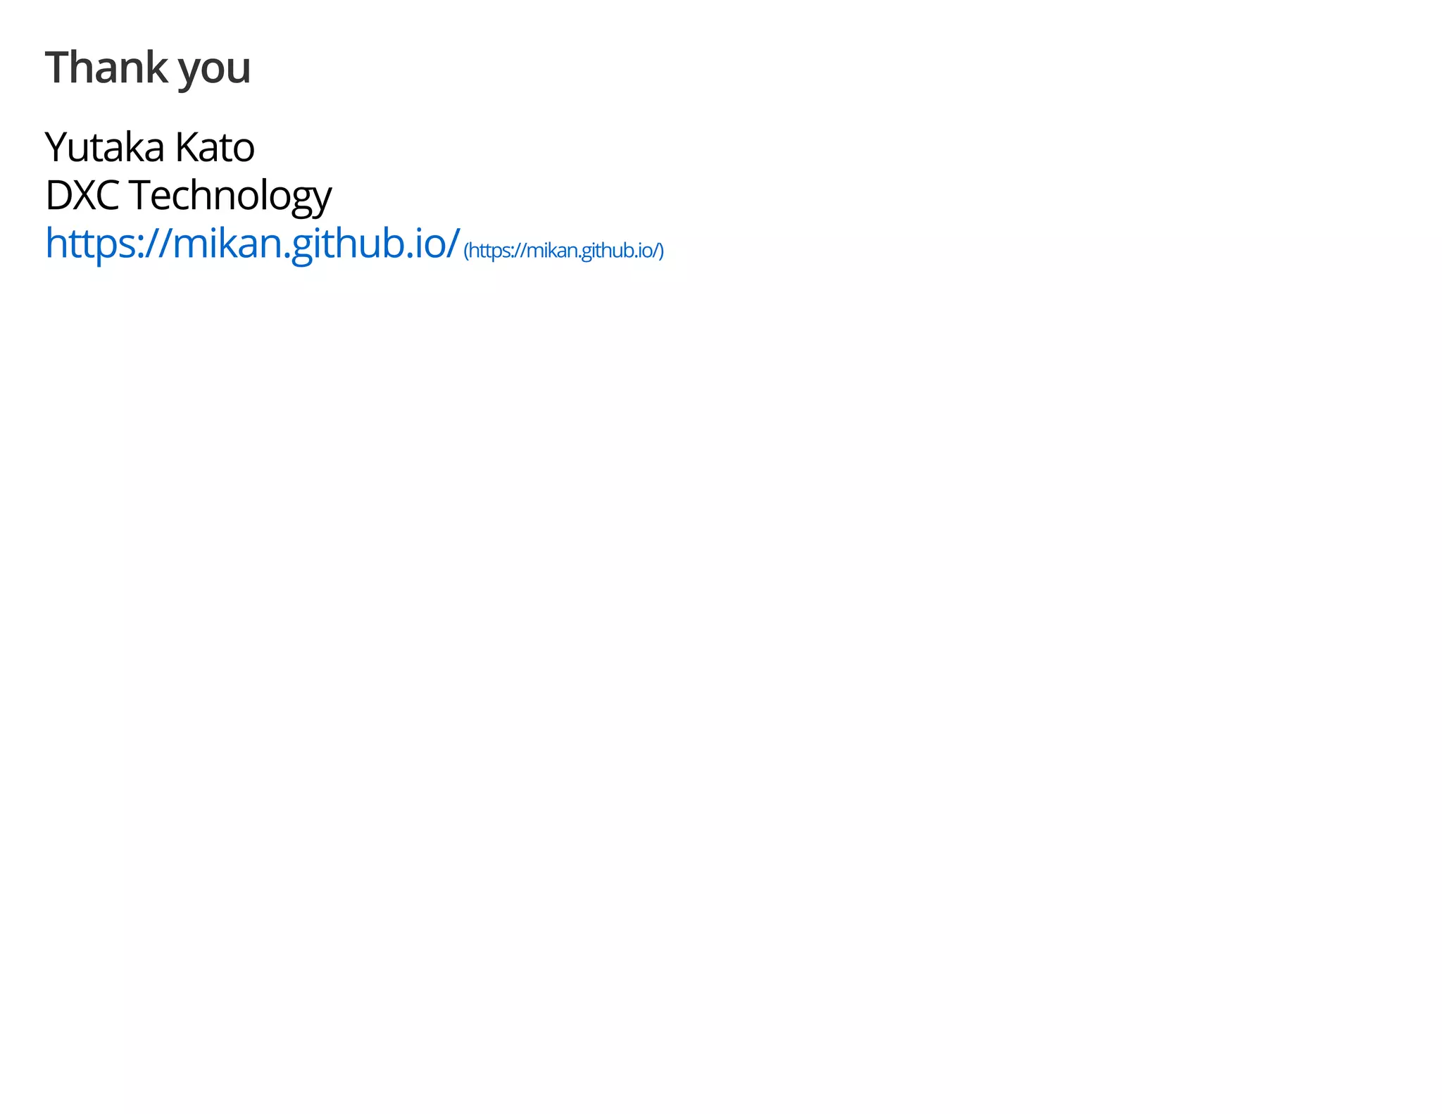Open the large https://mikan.github.io/ link
Viewport: 1442px width, 1114px height.
coord(253,243)
